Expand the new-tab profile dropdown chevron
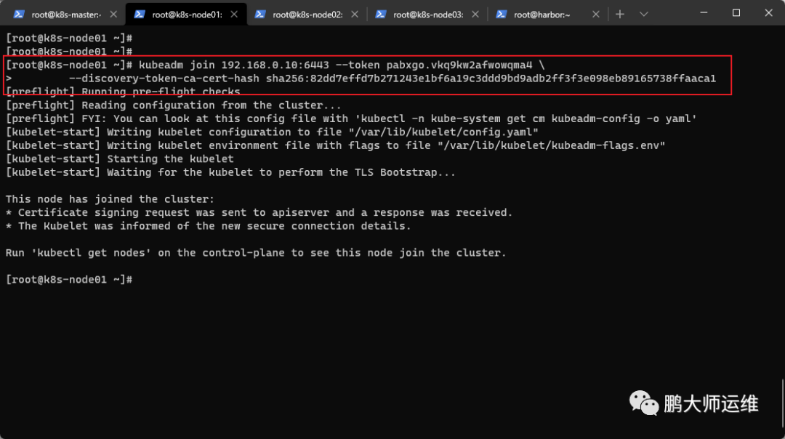 tap(644, 14)
